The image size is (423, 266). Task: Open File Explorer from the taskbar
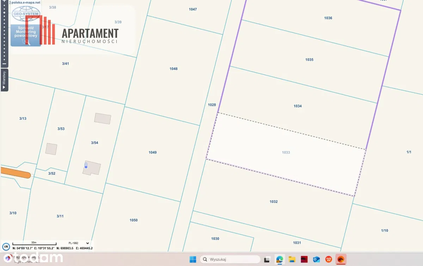[x=292, y=260]
